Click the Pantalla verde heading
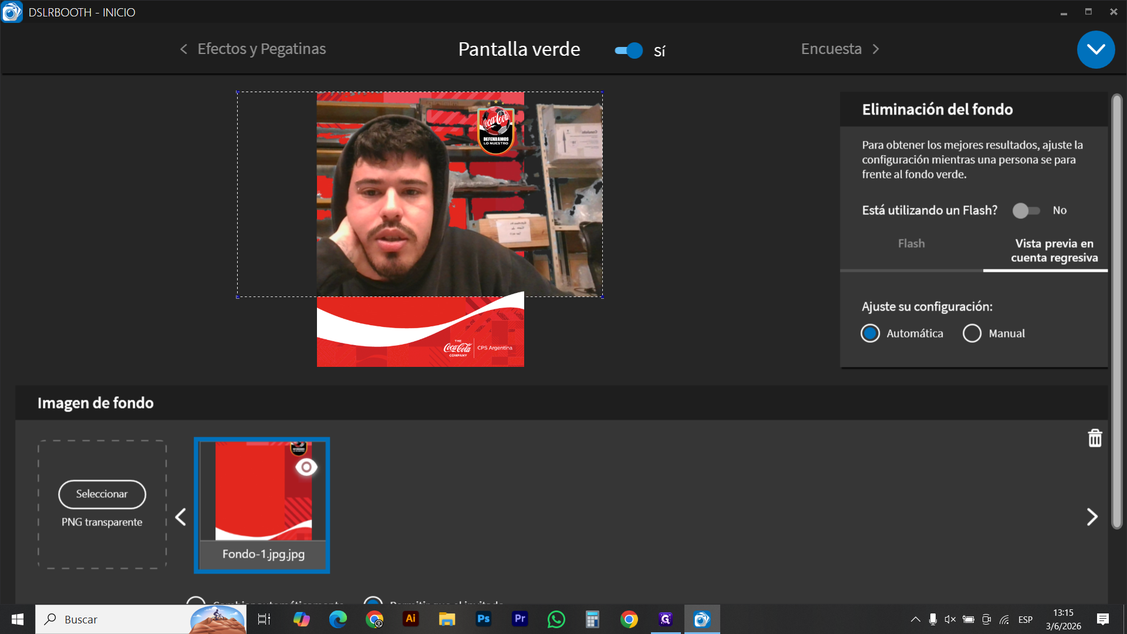Screen dimensions: 1127x634 point(519,49)
